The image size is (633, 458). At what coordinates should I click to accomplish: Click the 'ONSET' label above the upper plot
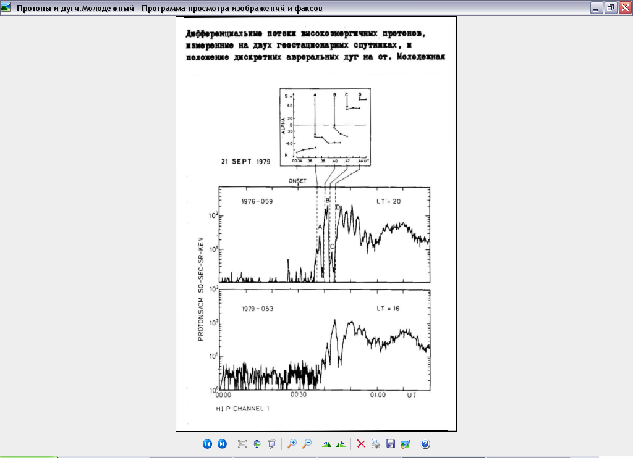click(x=297, y=181)
